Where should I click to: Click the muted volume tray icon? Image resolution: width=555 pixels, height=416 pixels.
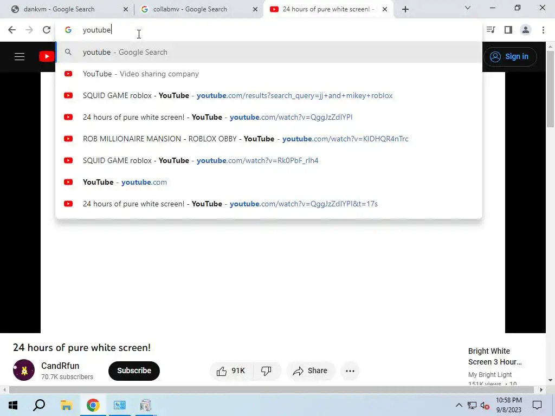point(485,405)
